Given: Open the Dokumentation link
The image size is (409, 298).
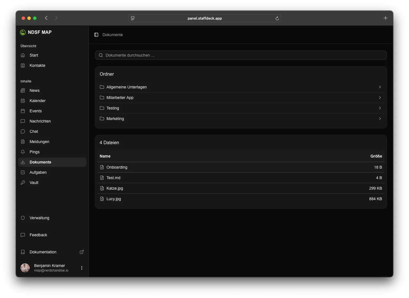Looking at the screenshot, I should coord(52,252).
